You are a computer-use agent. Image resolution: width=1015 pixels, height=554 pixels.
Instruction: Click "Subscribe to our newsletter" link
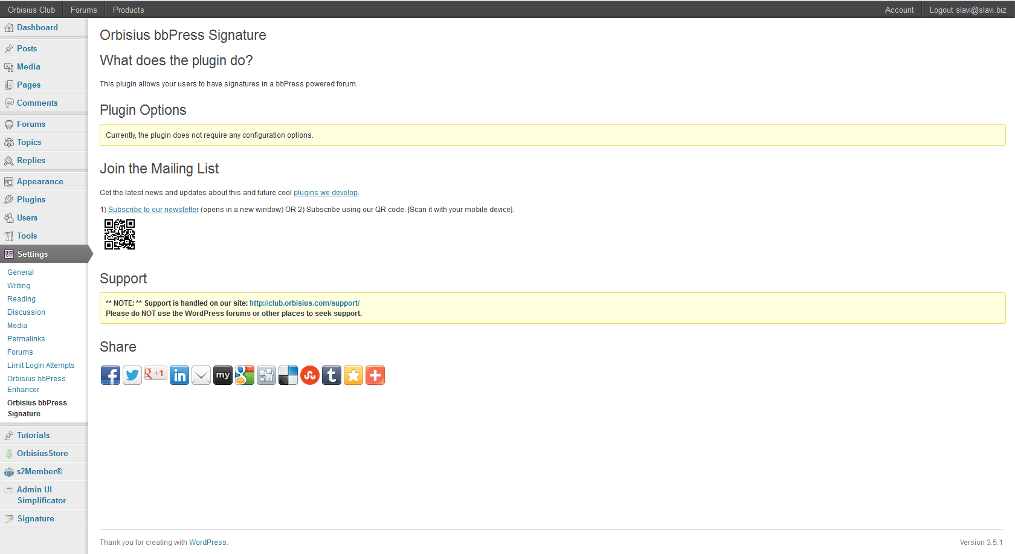pyautogui.click(x=153, y=210)
